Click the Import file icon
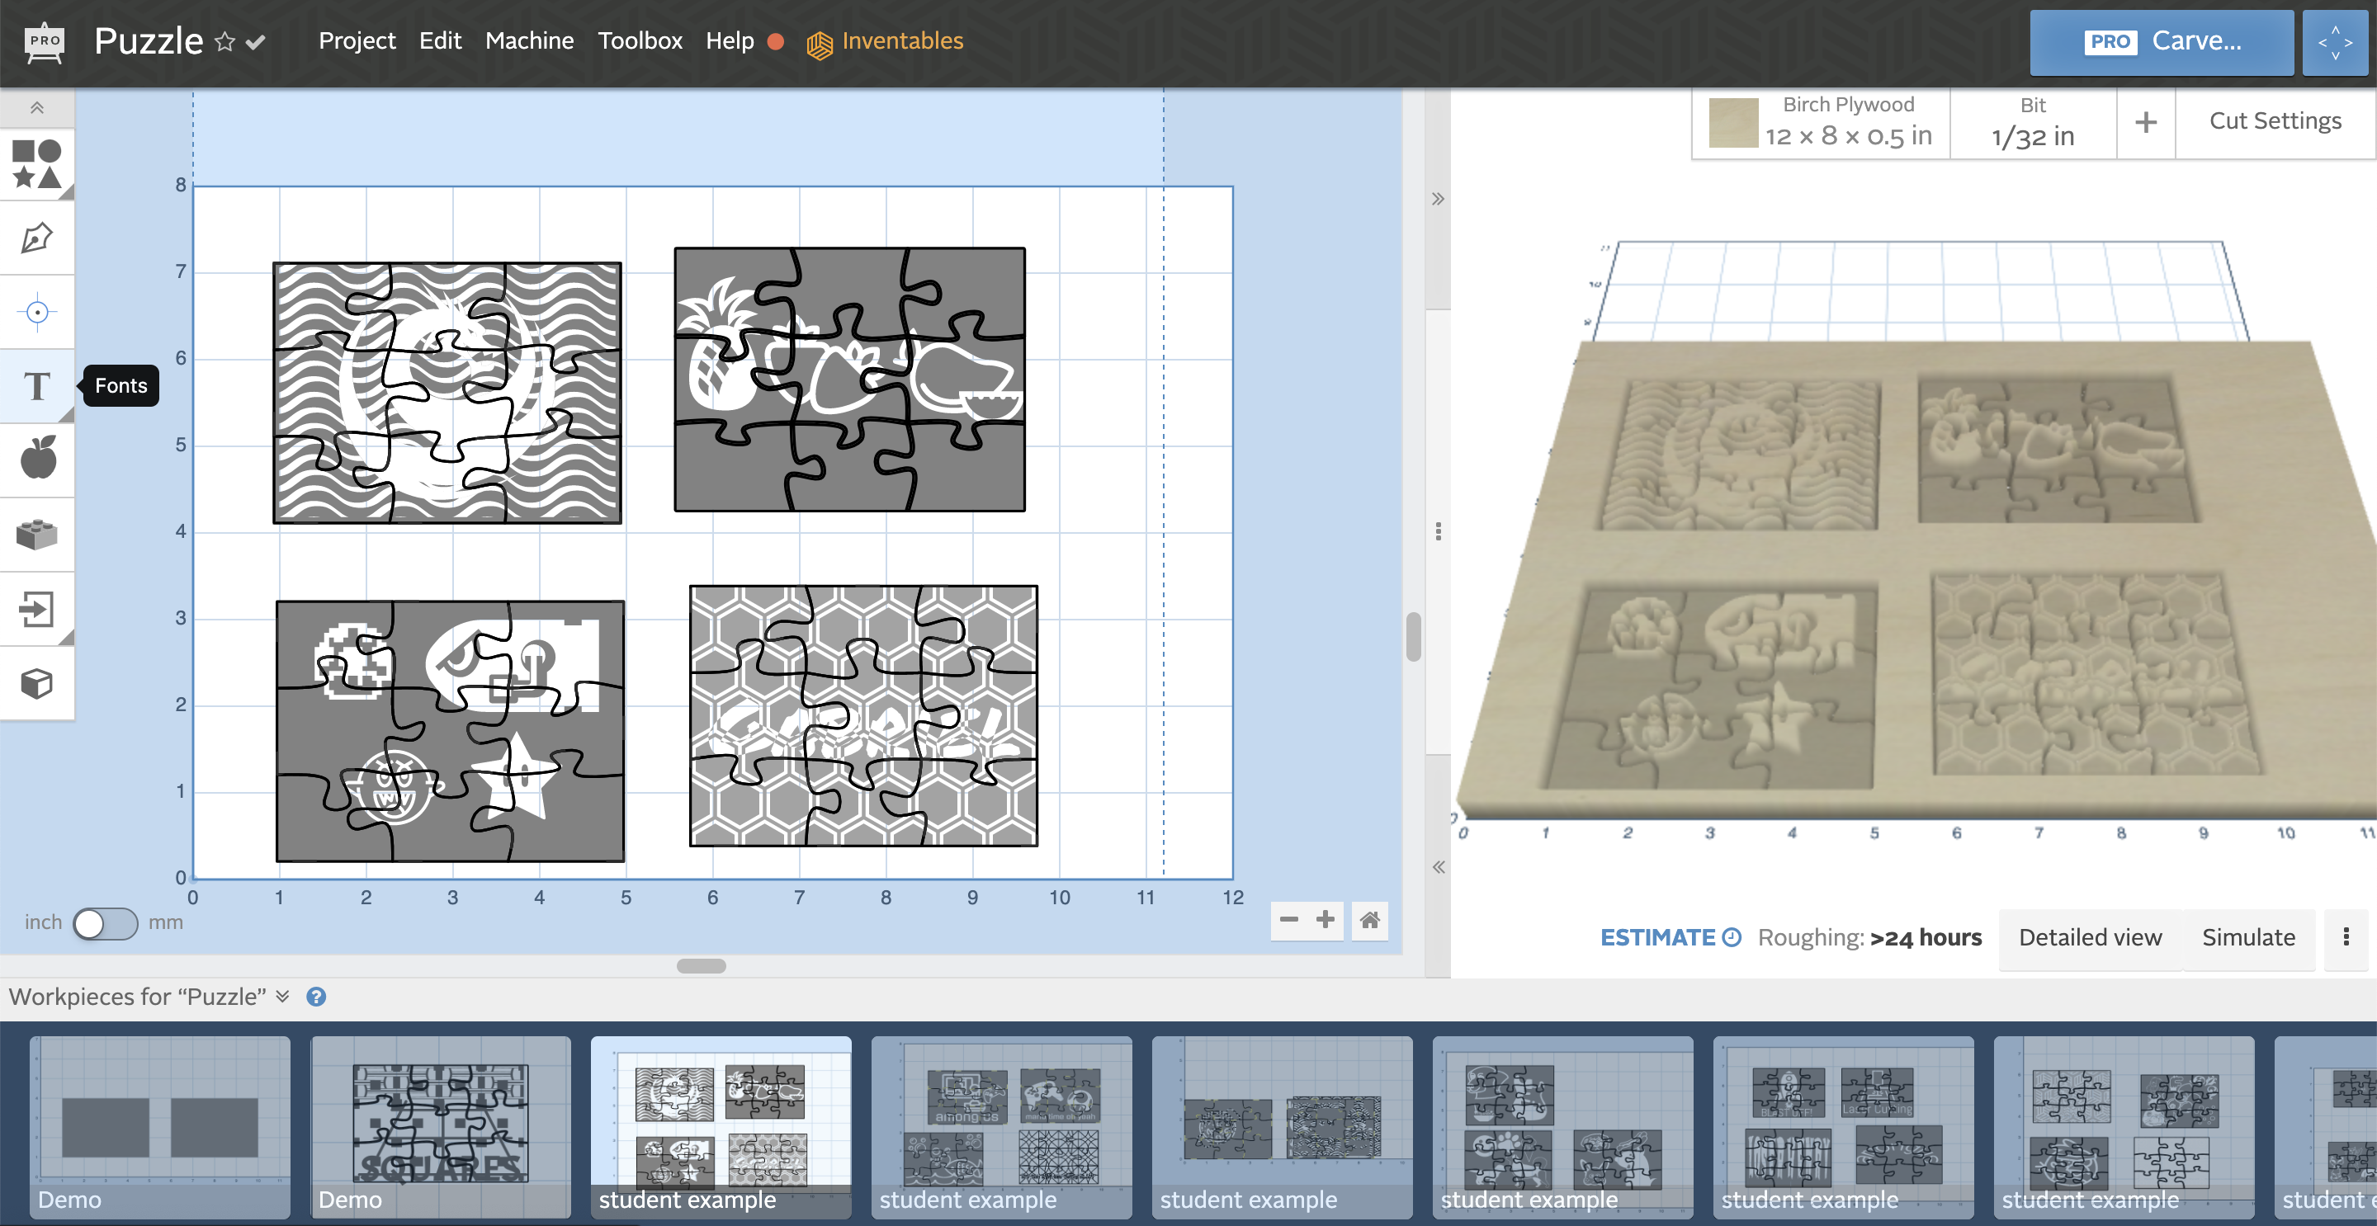2377x1226 pixels. (37, 609)
